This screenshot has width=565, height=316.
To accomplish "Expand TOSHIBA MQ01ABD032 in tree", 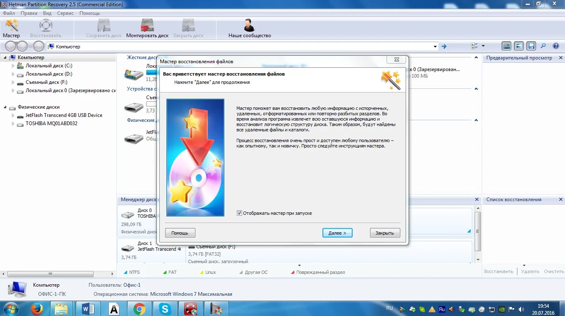I will coord(13,124).
